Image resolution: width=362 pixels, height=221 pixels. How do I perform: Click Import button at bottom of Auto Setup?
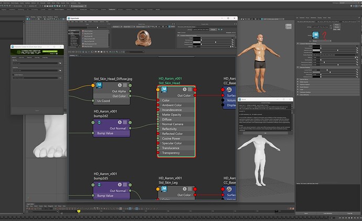pos(37,110)
